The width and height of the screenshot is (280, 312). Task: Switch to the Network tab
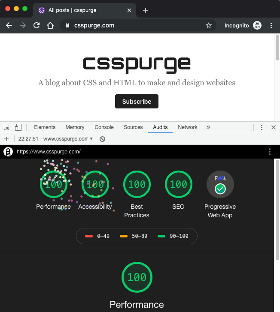[188, 127]
